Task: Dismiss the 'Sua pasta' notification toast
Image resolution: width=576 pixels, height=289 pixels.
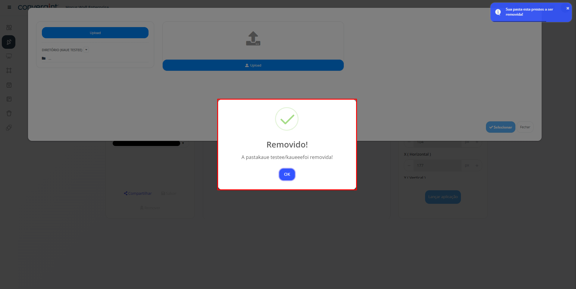Action: point(568,8)
